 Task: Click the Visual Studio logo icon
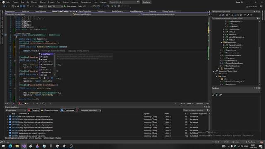pos(3,2)
